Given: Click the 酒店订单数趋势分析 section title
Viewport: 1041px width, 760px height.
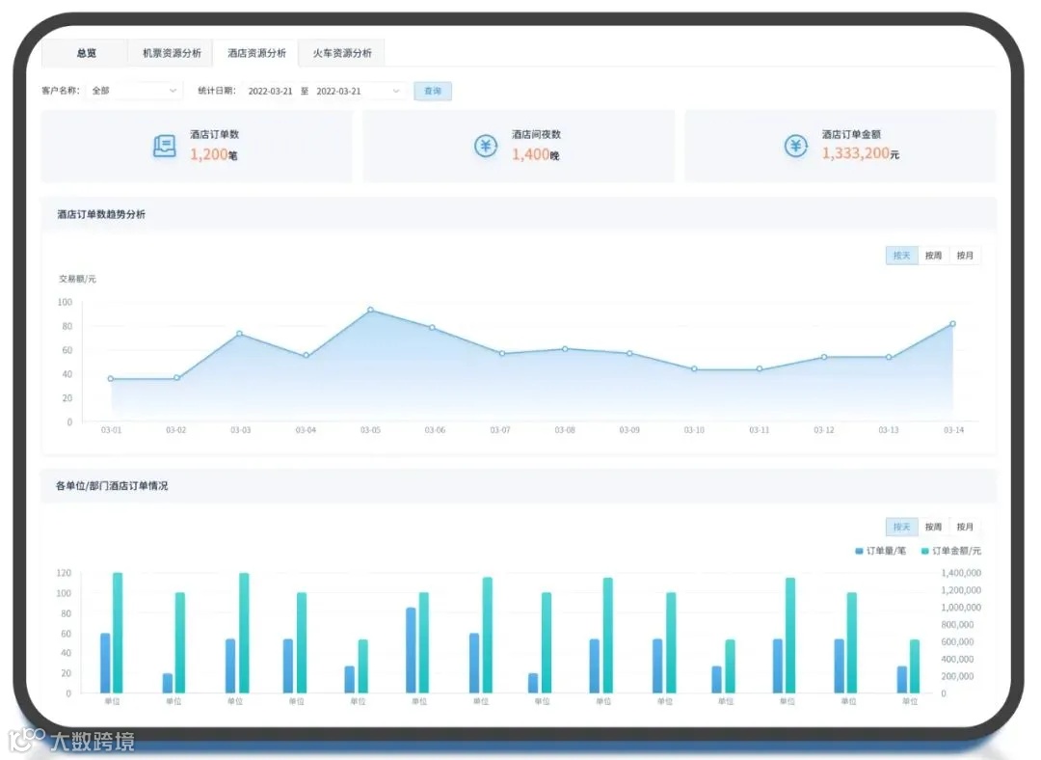Looking at the screenshot, I should coord(101,214).
